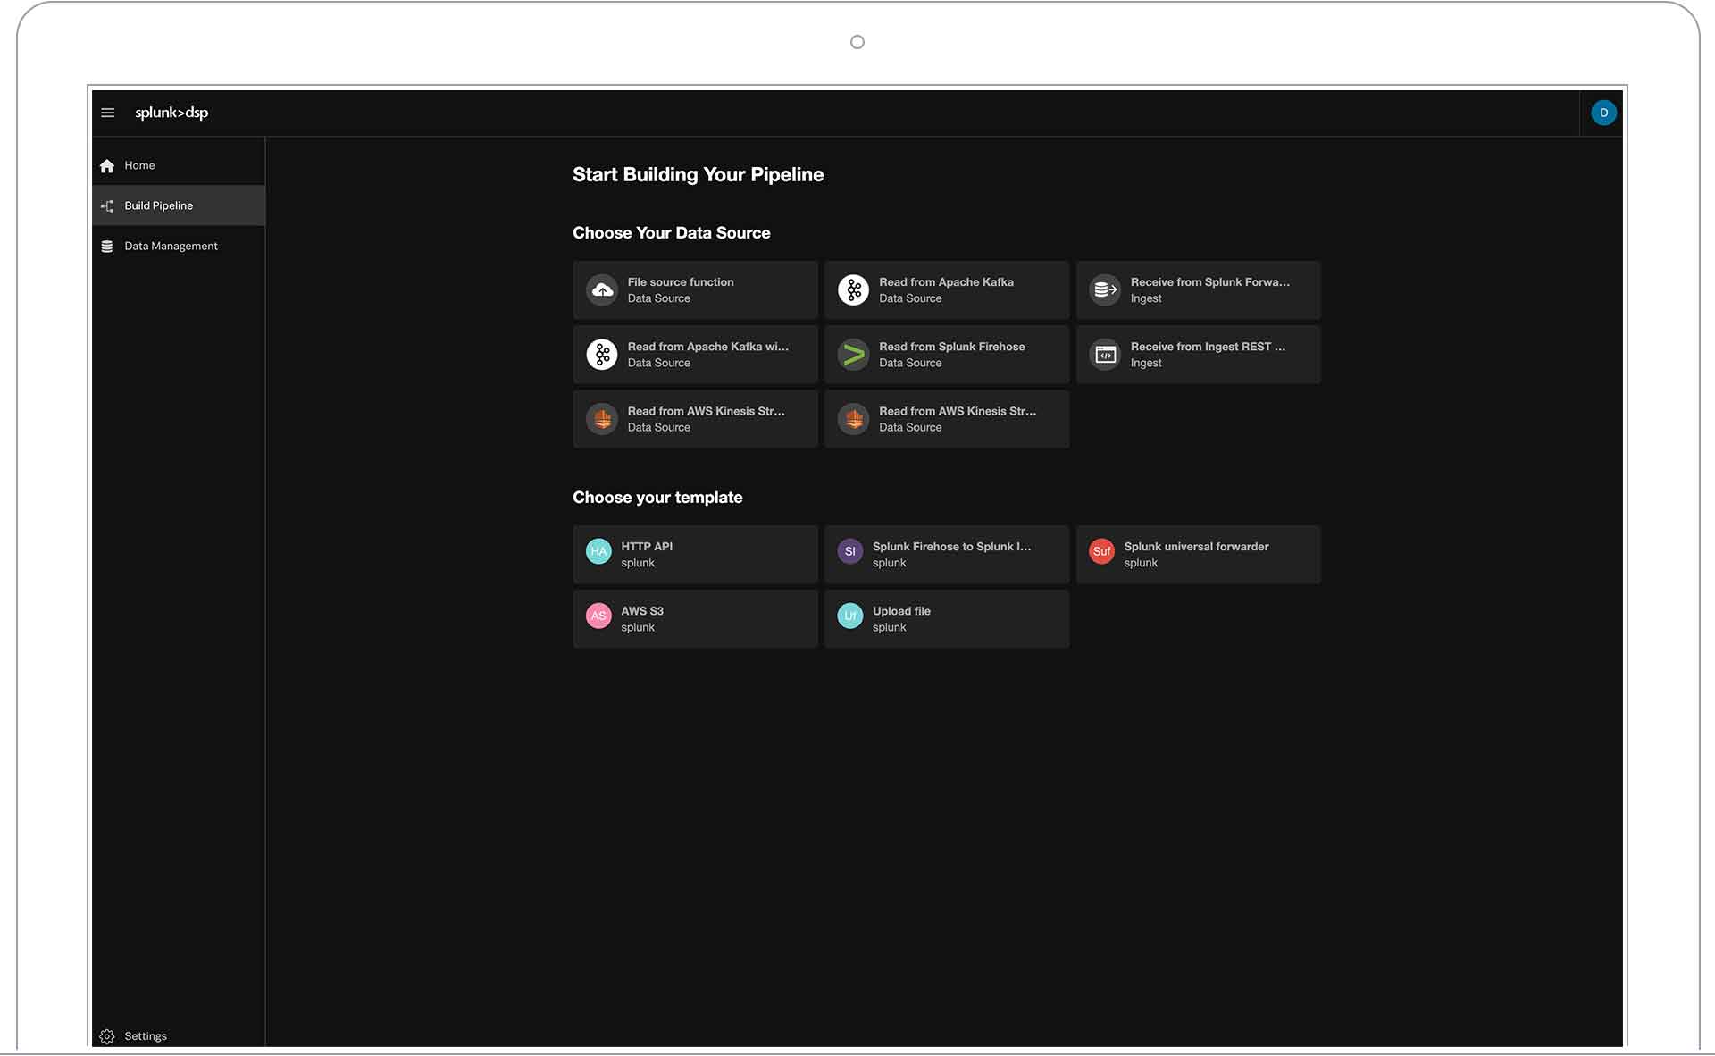Image resolution: width=1715 pixels, height=1056 pixels.
Task: Choose Receive from Ingest REST ... source
Action: 1198,355
